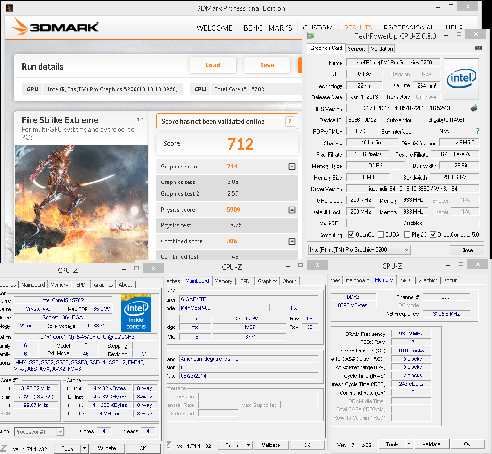Viewport: 492px width, 454px height.
Task: Open the score validation help question mark
Action: [290, 121]
